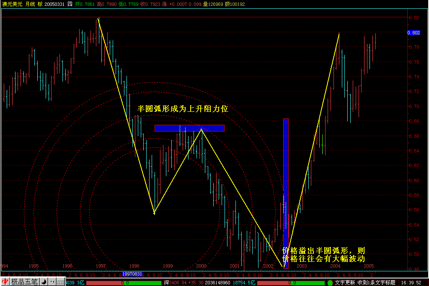Click the date 20050331 in header

pos(54,4)
